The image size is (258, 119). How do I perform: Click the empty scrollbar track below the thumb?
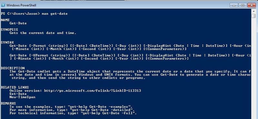click(x=253, y=68)
